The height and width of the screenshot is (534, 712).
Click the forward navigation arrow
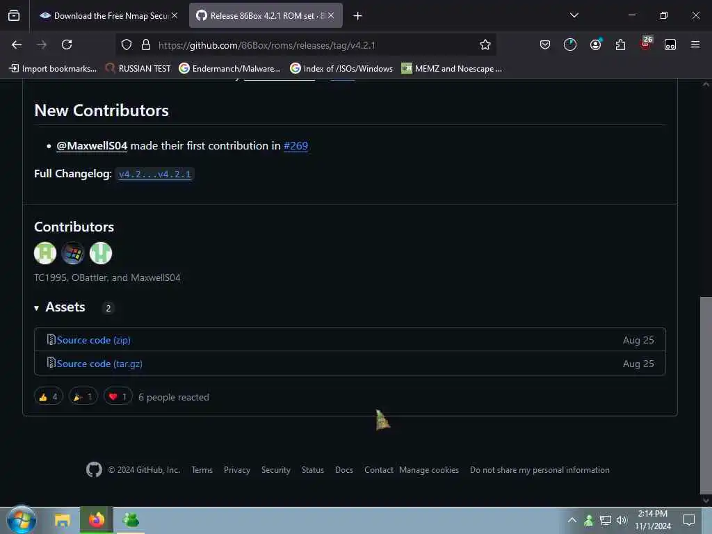click(x=42, y=44)
